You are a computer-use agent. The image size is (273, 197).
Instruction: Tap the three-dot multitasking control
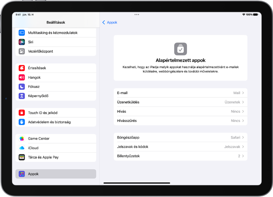pos(137,15)
